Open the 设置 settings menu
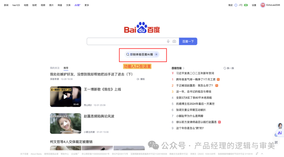This screenshot has height=157, width=284. coord(254,5)
